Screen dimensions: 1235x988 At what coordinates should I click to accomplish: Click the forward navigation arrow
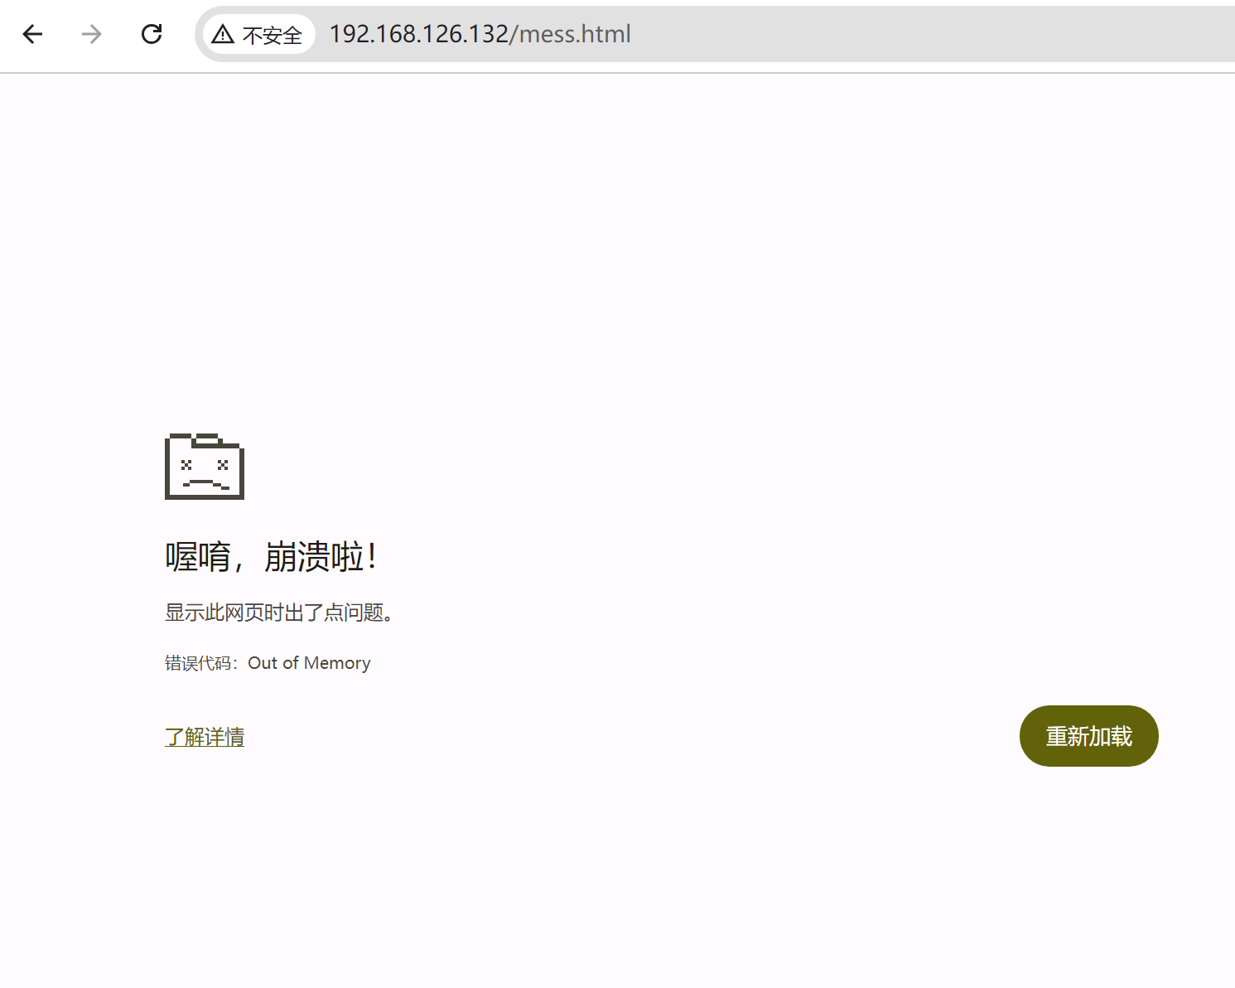click(x=92, y=34)
